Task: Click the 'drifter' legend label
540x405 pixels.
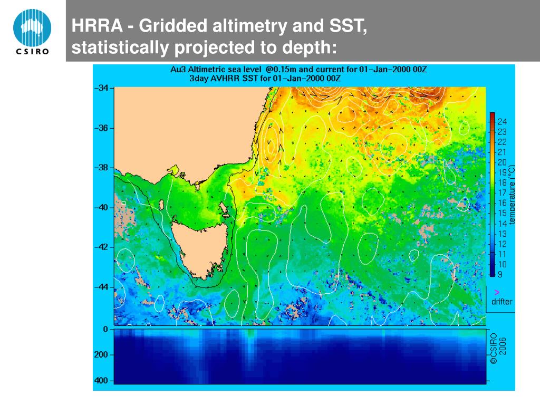Action: (502, 302)
